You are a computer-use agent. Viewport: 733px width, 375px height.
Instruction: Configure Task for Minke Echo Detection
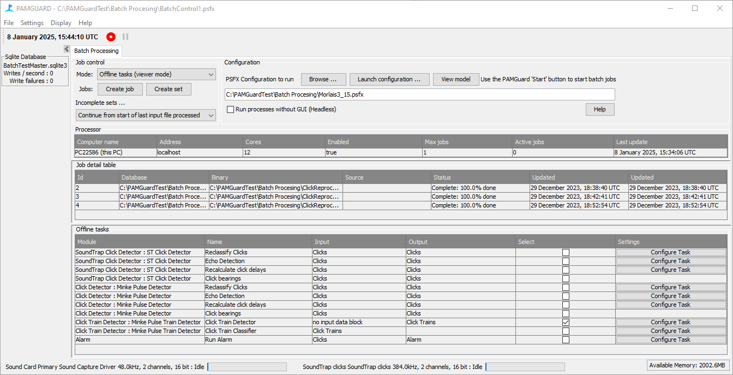671,296
